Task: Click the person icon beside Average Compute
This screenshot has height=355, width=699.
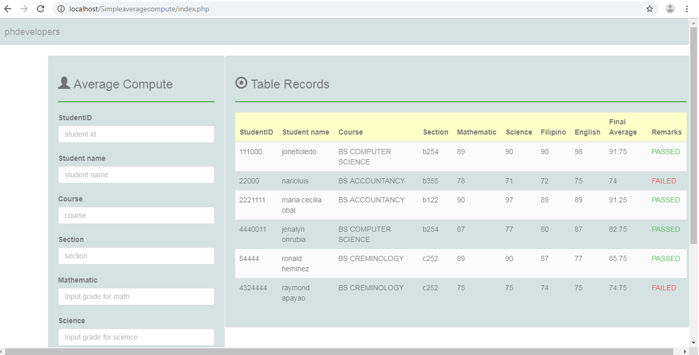Action: [64, 83]
